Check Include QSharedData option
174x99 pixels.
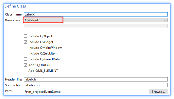point(25,59)
